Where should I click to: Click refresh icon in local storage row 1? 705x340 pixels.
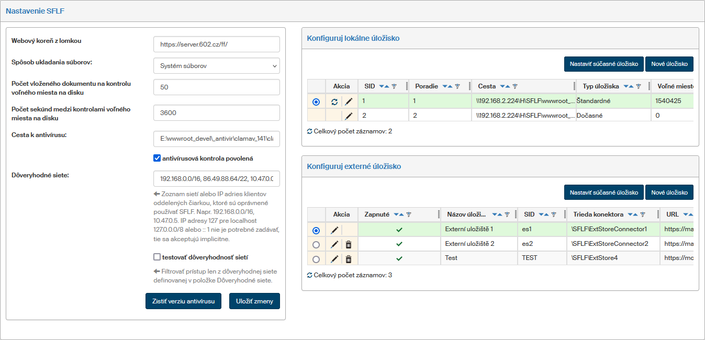tap(334, 101)
